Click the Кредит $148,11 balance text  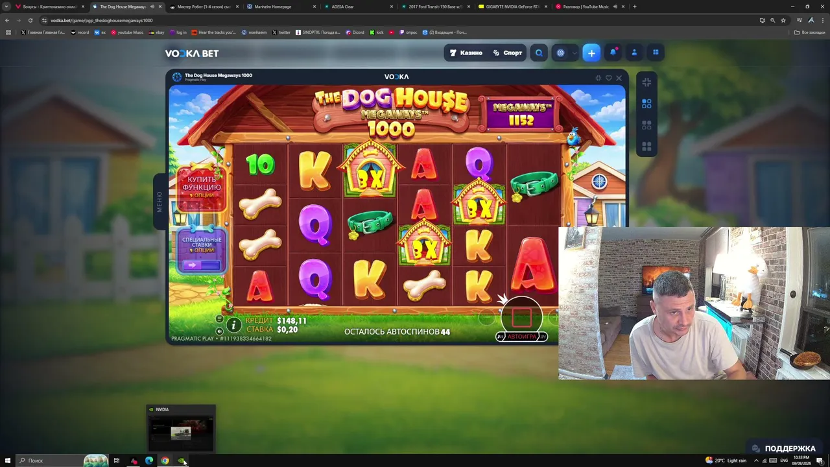pyautogui.click(x=276, y=320)
